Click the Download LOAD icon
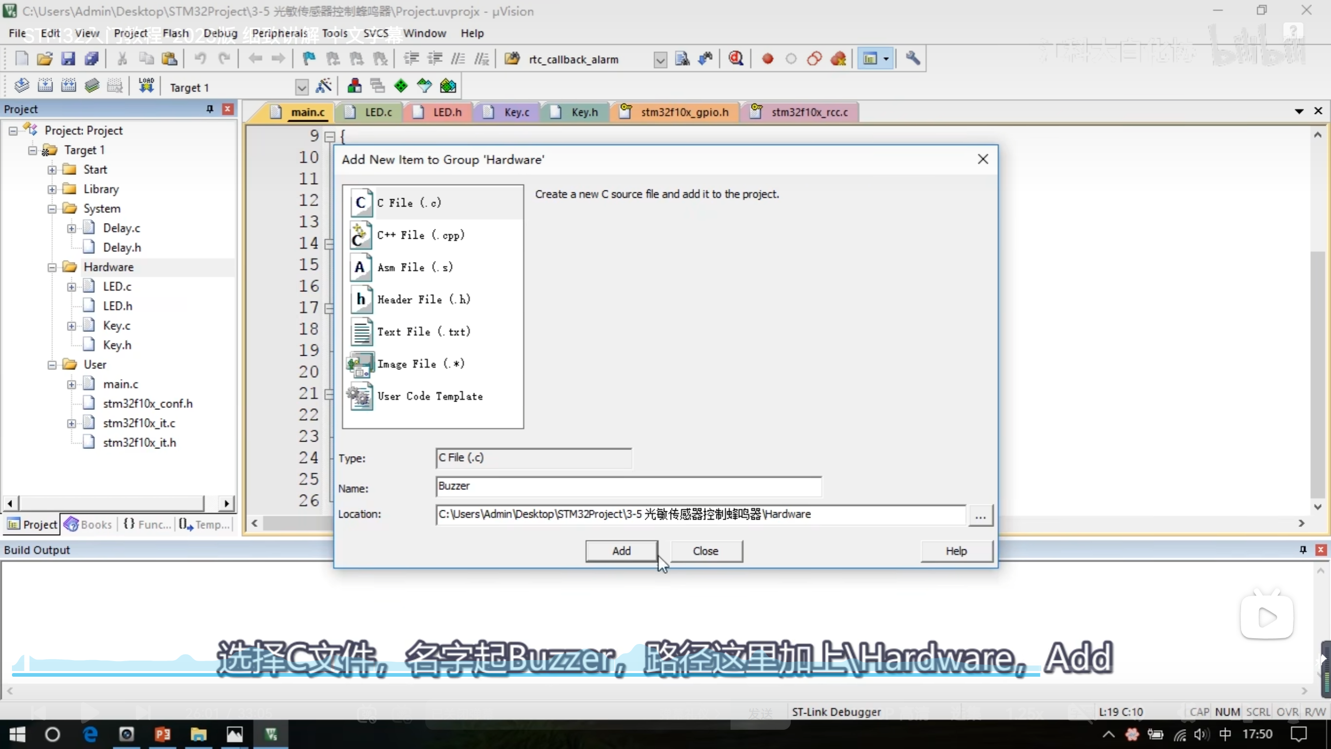Screen dimensions: 1331x749 pos(146,86)
